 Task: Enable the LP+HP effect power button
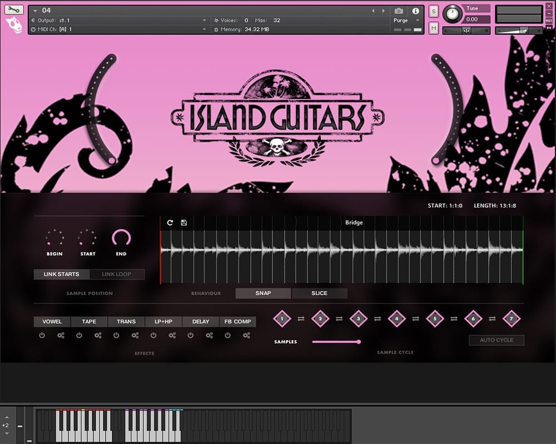(x=153, y=335)
